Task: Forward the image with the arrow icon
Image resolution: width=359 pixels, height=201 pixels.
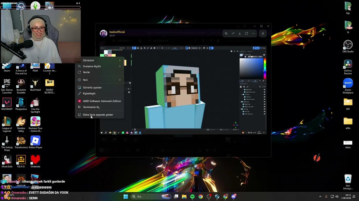Action: pos(233,33)
